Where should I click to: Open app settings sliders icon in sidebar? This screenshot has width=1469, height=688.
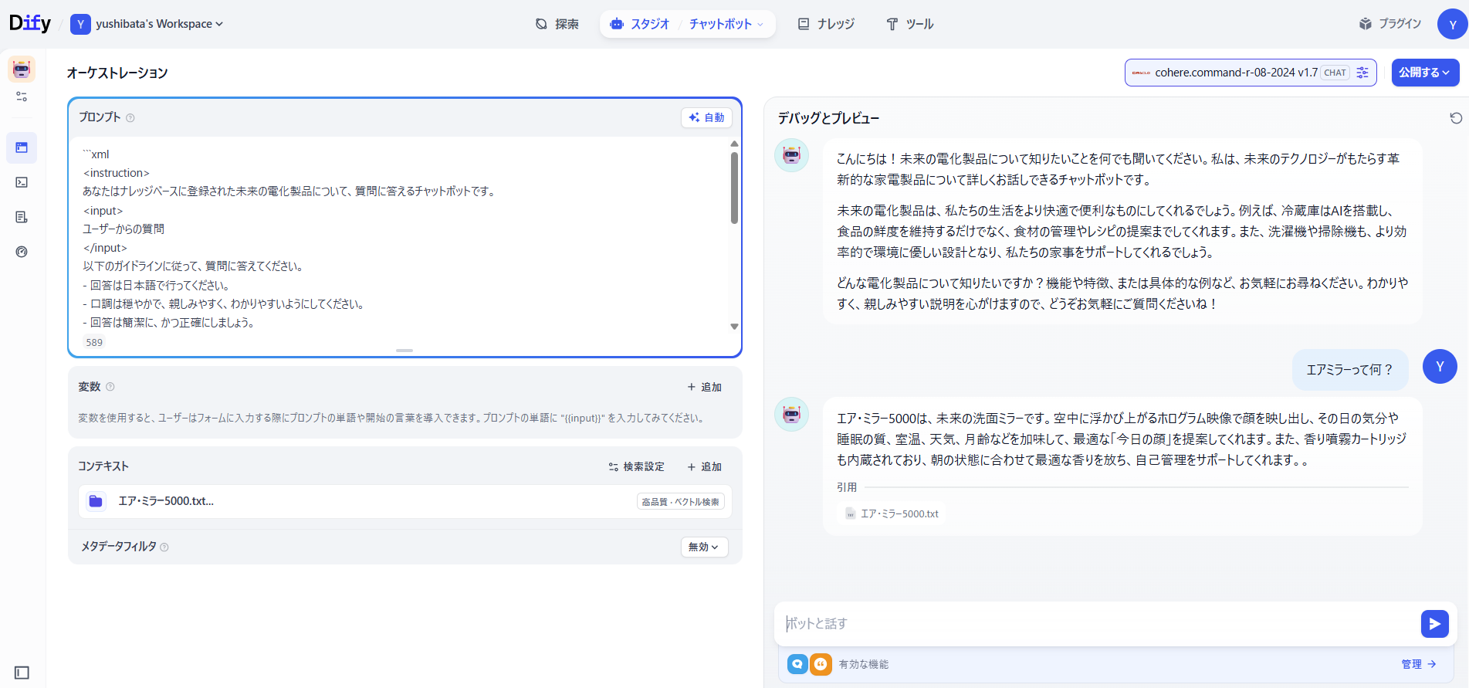coord(22,97)
